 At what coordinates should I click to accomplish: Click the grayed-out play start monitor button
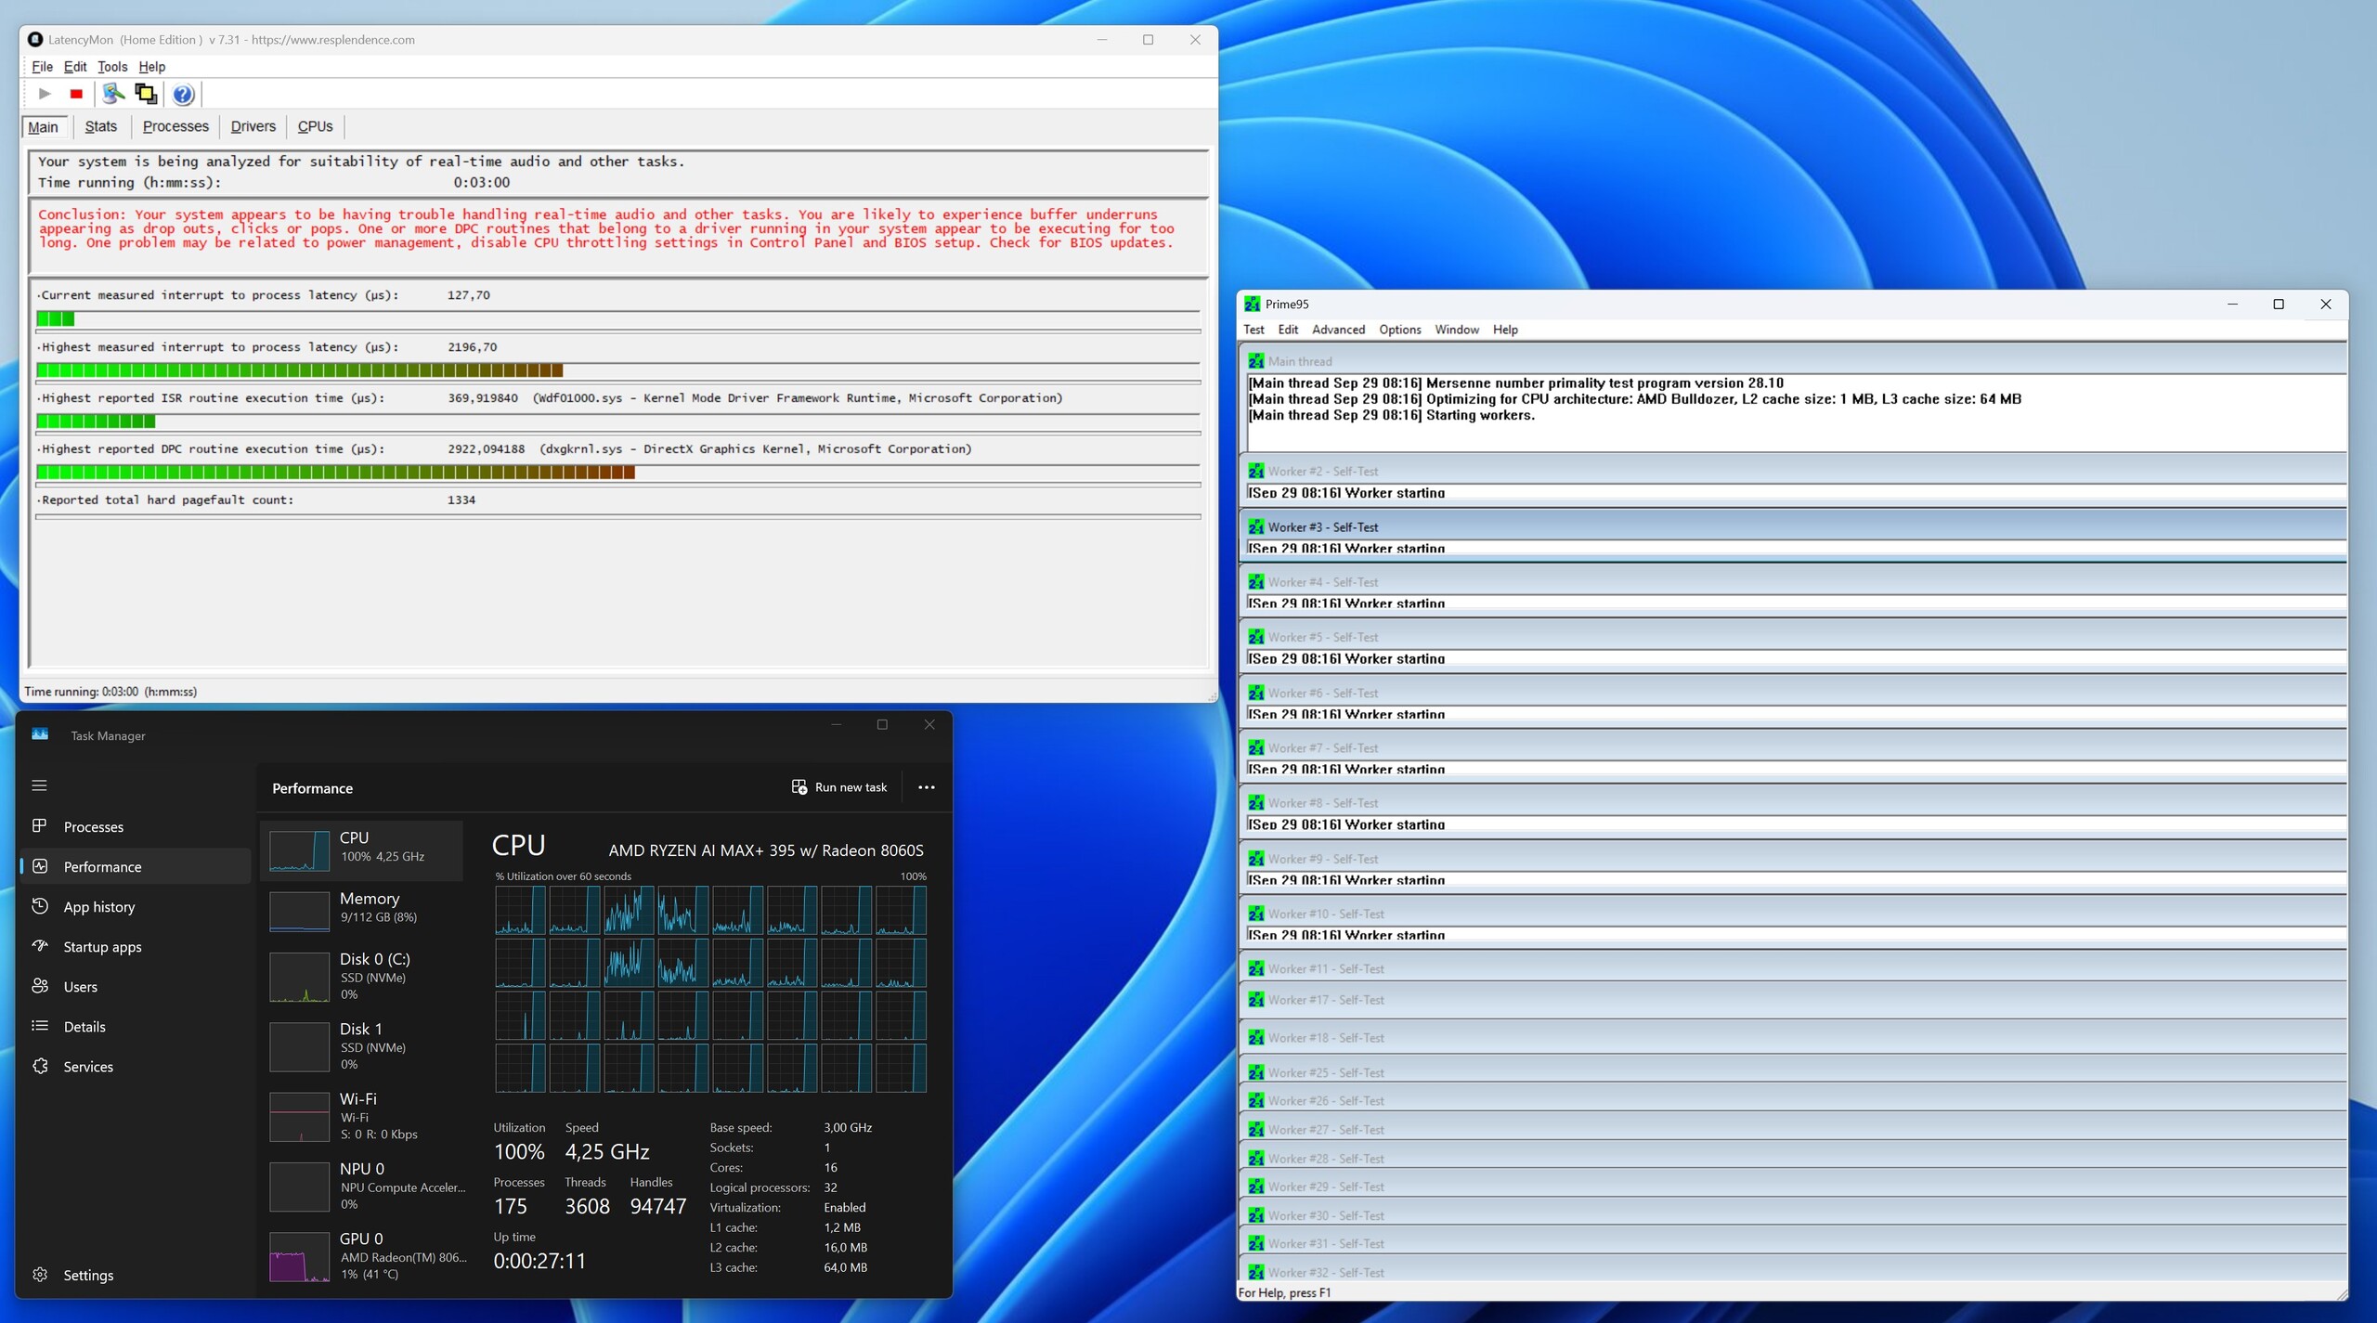(x=44, y=94)
